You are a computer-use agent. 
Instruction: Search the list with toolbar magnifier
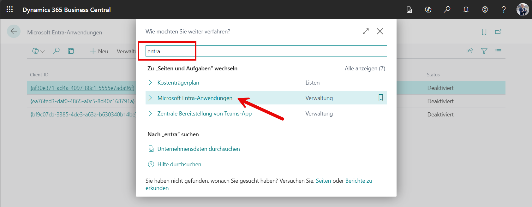[x=56, y=51]
